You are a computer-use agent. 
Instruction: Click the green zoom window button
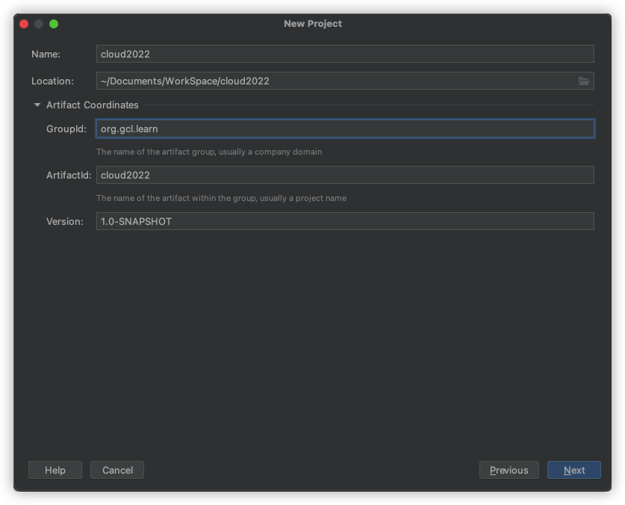tap(54, 24)
